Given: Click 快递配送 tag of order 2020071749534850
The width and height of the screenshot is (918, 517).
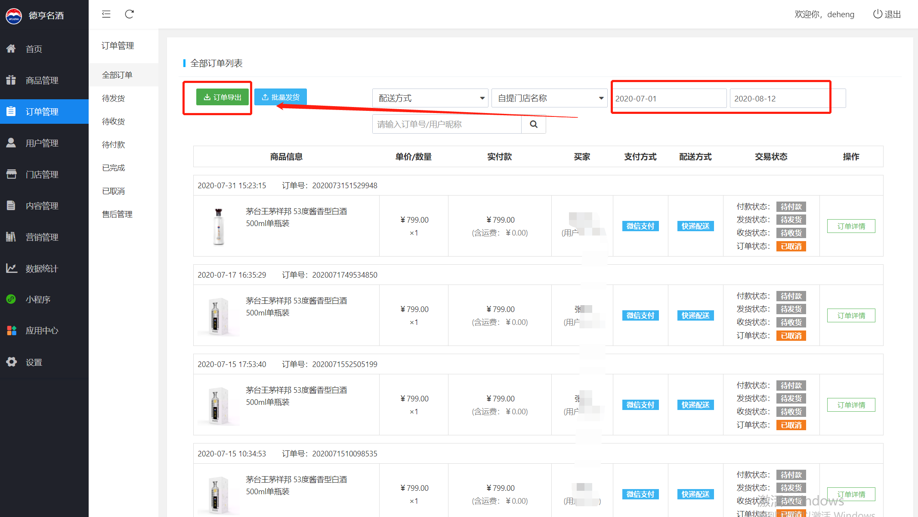Looking at the screenshot, I should pyautogui.click(x=695, y=315).
